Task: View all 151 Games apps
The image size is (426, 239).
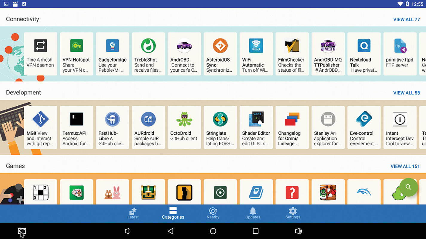Action: coord(405,166)
